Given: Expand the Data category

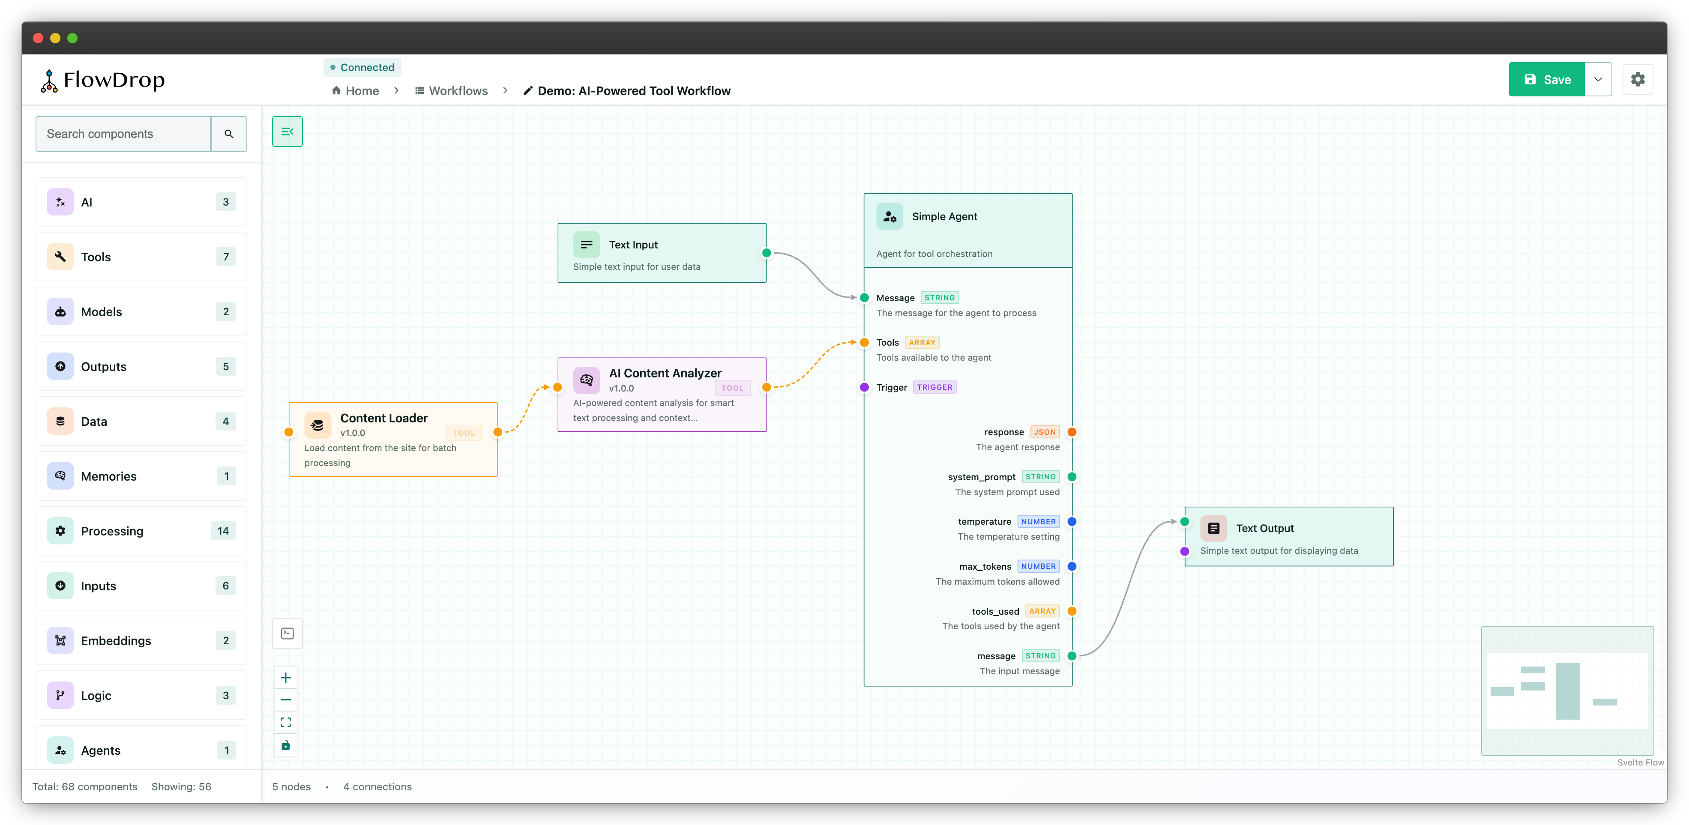Looking at the screenshot, I should click(x=141, y=421).
